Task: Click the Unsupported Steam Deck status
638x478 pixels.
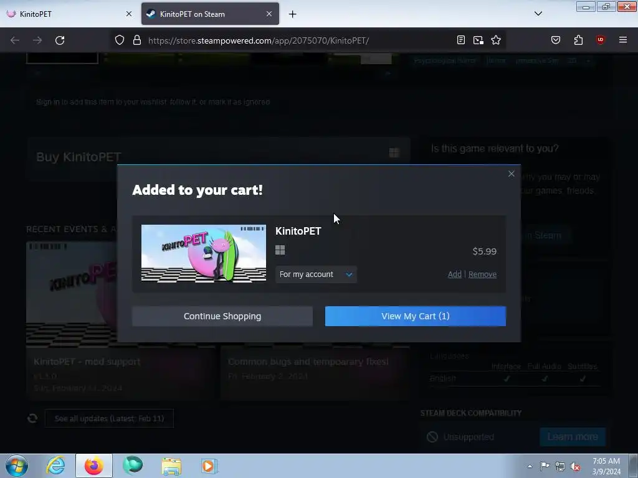Action: point(469,436)
